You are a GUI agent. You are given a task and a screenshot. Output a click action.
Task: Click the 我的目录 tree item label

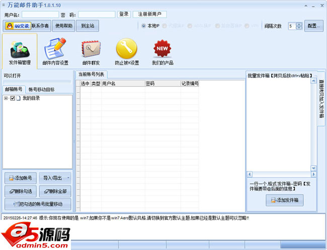click(31, 98)
